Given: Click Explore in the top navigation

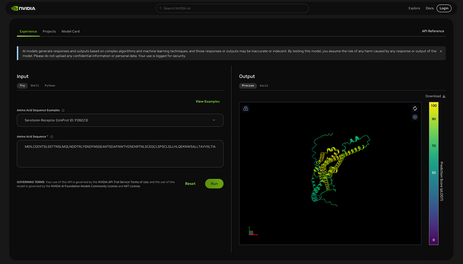Looking at the screenshot, I should click(x=414, y=8).
